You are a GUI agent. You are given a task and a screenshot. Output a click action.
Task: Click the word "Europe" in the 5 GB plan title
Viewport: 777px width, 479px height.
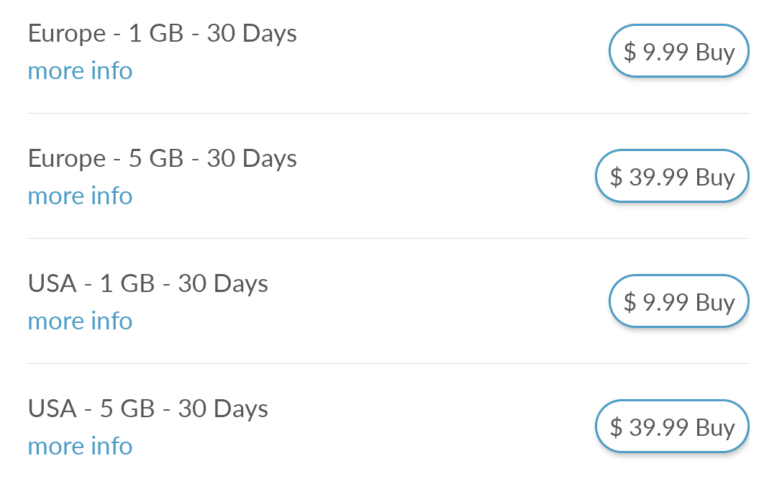click(66, 159)
